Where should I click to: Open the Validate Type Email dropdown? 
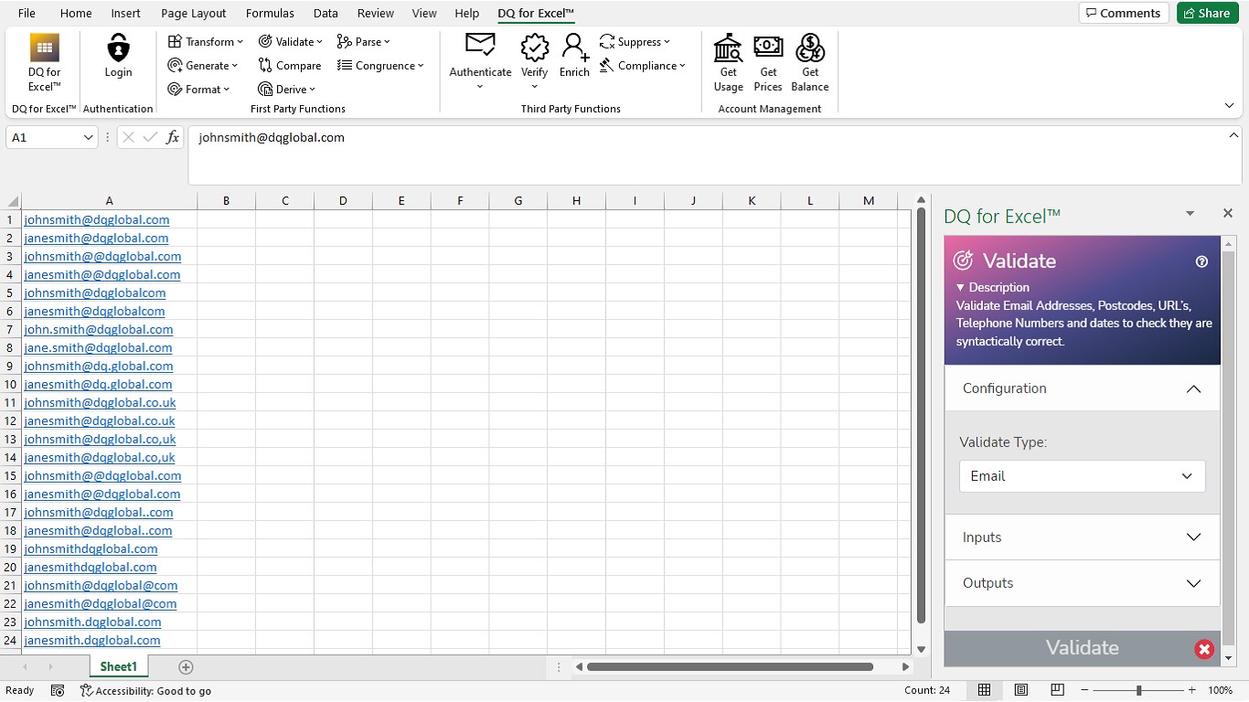point(1083,476)
